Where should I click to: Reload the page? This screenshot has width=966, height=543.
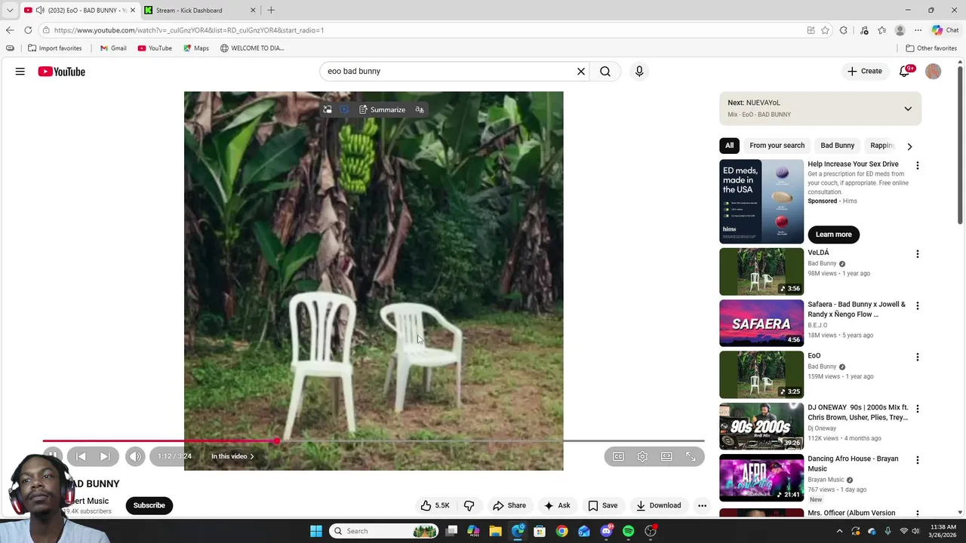(28, 30)
